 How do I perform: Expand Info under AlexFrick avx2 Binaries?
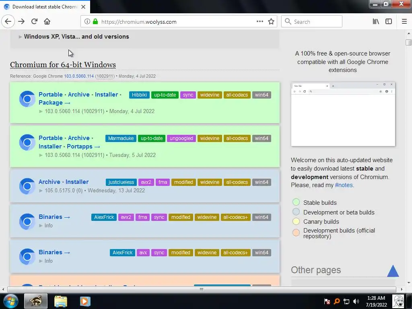46,225
